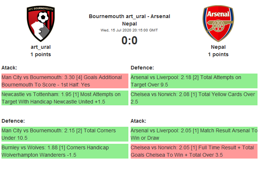The image size is (259, 170).
Task: Select the Nepal player name
Action: [218, 47]
